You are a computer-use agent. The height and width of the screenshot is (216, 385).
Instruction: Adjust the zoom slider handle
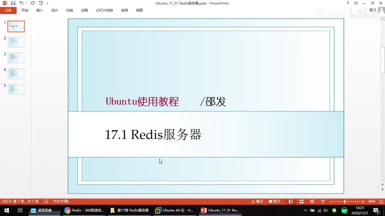(345, 202)
